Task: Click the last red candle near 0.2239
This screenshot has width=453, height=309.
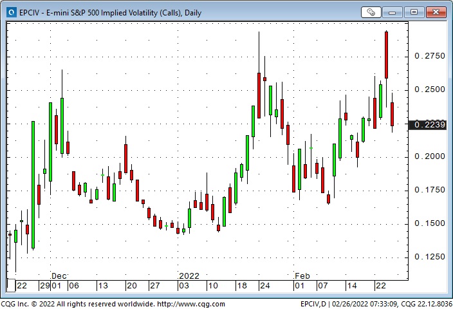Action: (392, 114)
